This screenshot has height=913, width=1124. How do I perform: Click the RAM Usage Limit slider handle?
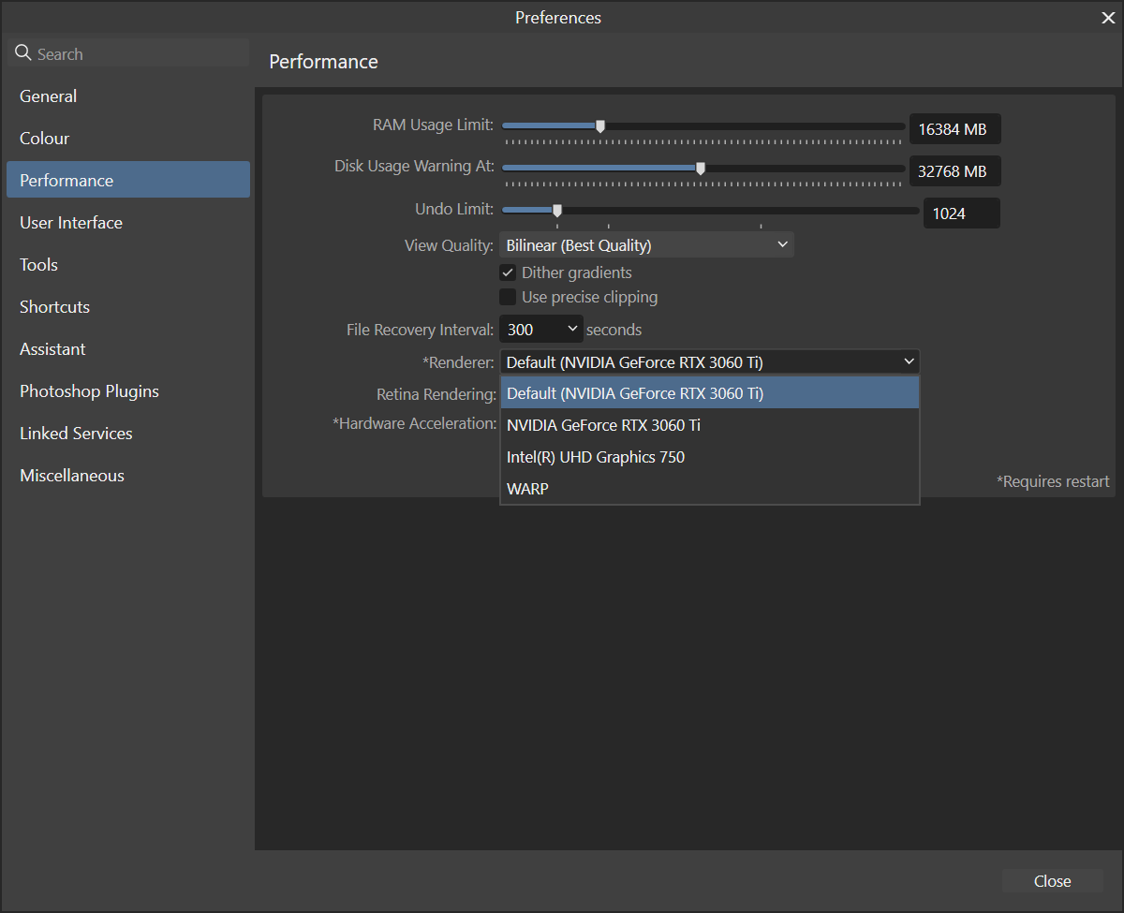(x=599, y=125)
